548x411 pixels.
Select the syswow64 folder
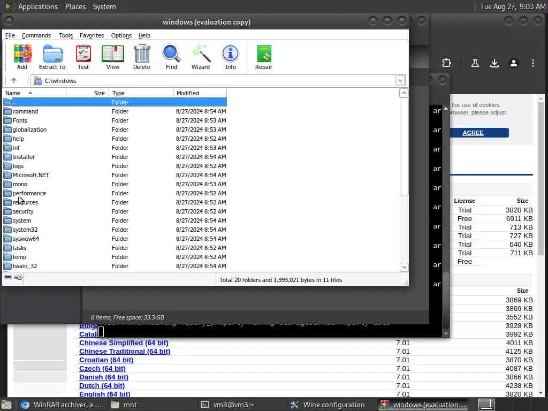point(115,238)
